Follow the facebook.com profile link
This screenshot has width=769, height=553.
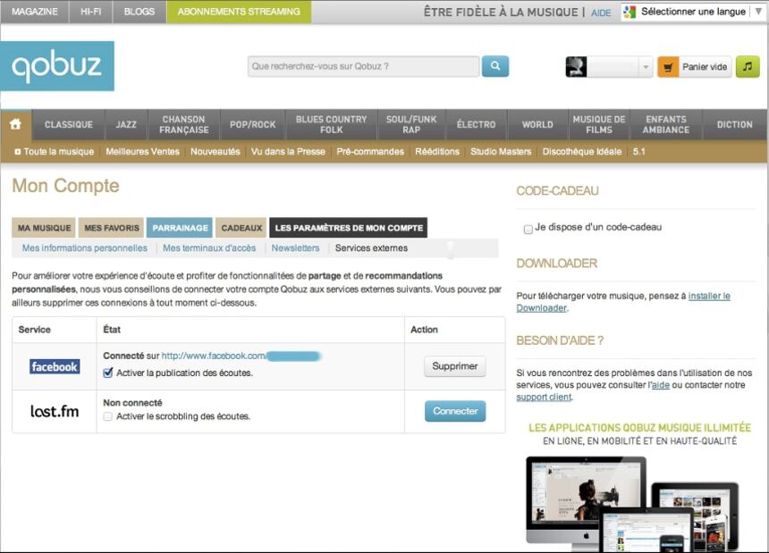(241, 356)
